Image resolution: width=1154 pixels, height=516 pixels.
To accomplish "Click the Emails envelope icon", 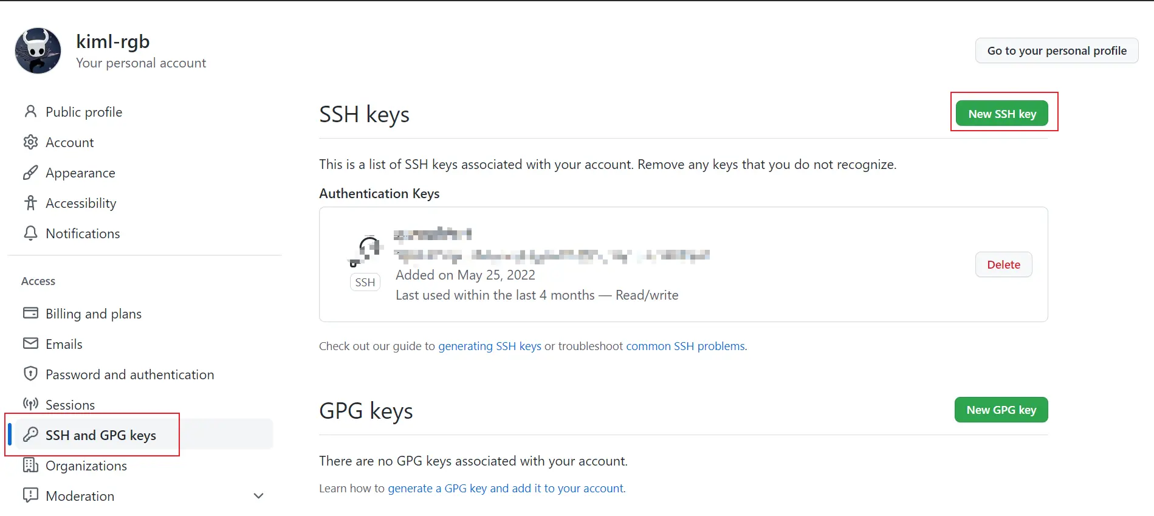I will point(30,343).
